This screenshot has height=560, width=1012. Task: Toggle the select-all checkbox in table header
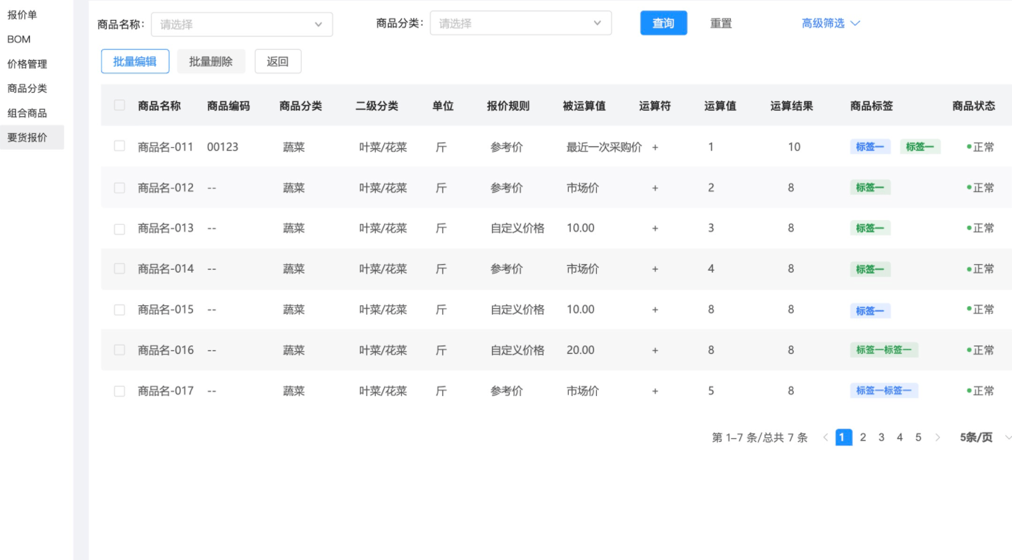tap(119, 105)
